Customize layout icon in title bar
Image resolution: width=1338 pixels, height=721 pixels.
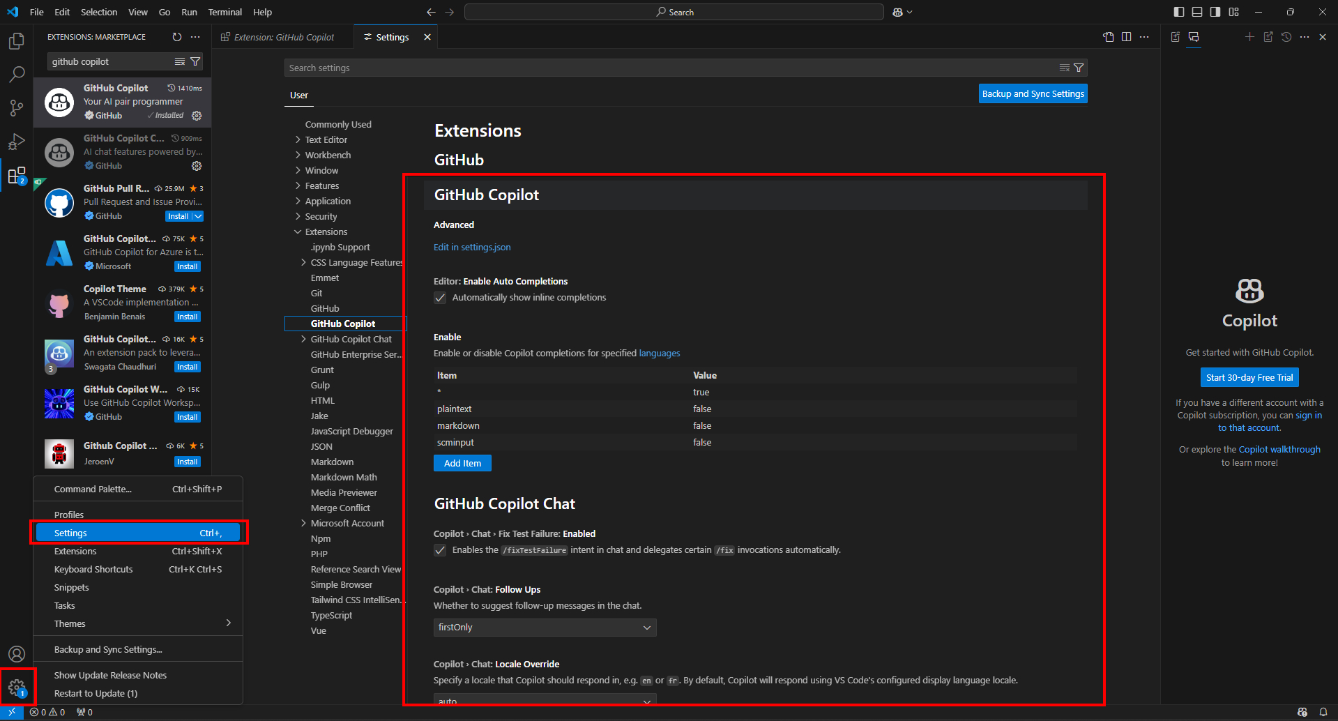pos(1234,12)
